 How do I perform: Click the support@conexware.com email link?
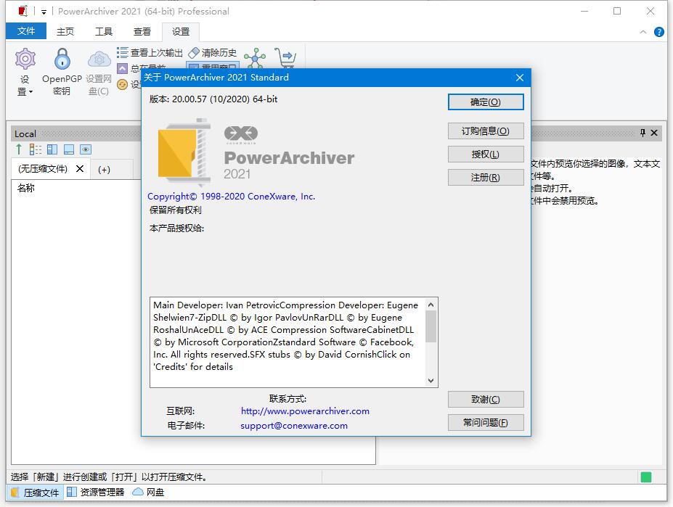[x=294, y=426]
